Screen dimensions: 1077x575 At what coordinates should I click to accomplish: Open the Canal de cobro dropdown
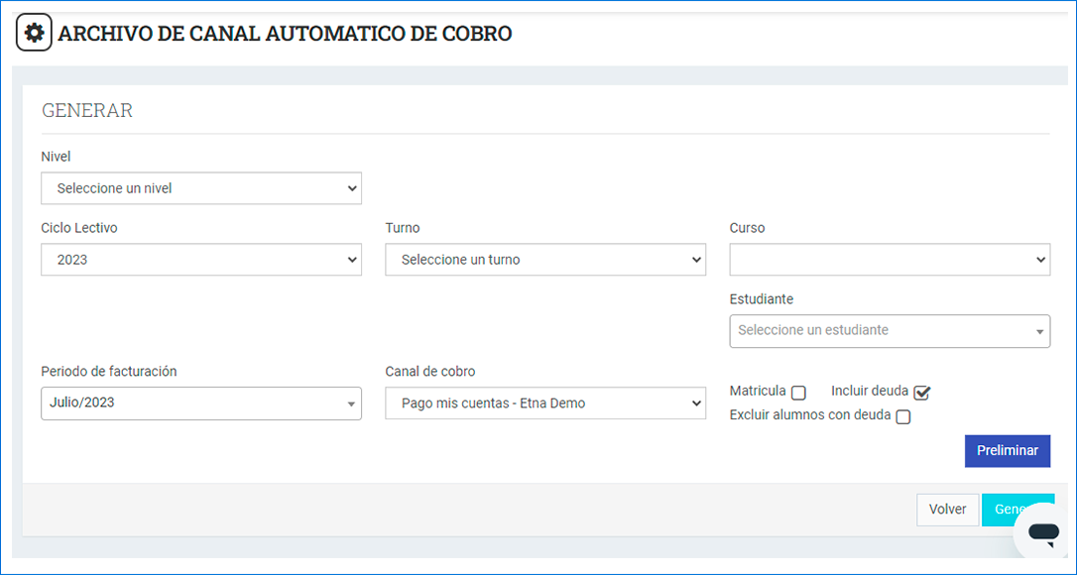tap(545, 403)
